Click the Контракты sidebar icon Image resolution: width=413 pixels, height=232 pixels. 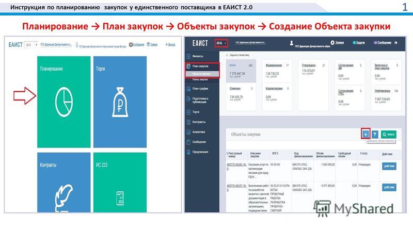point(188,122)
